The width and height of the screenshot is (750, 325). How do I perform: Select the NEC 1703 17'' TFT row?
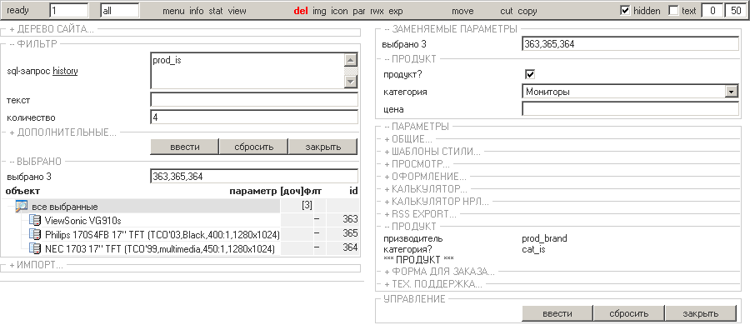coord(160,249)
